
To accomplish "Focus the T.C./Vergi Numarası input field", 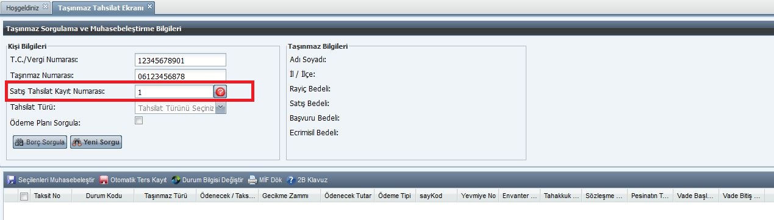I will point(181,60).
